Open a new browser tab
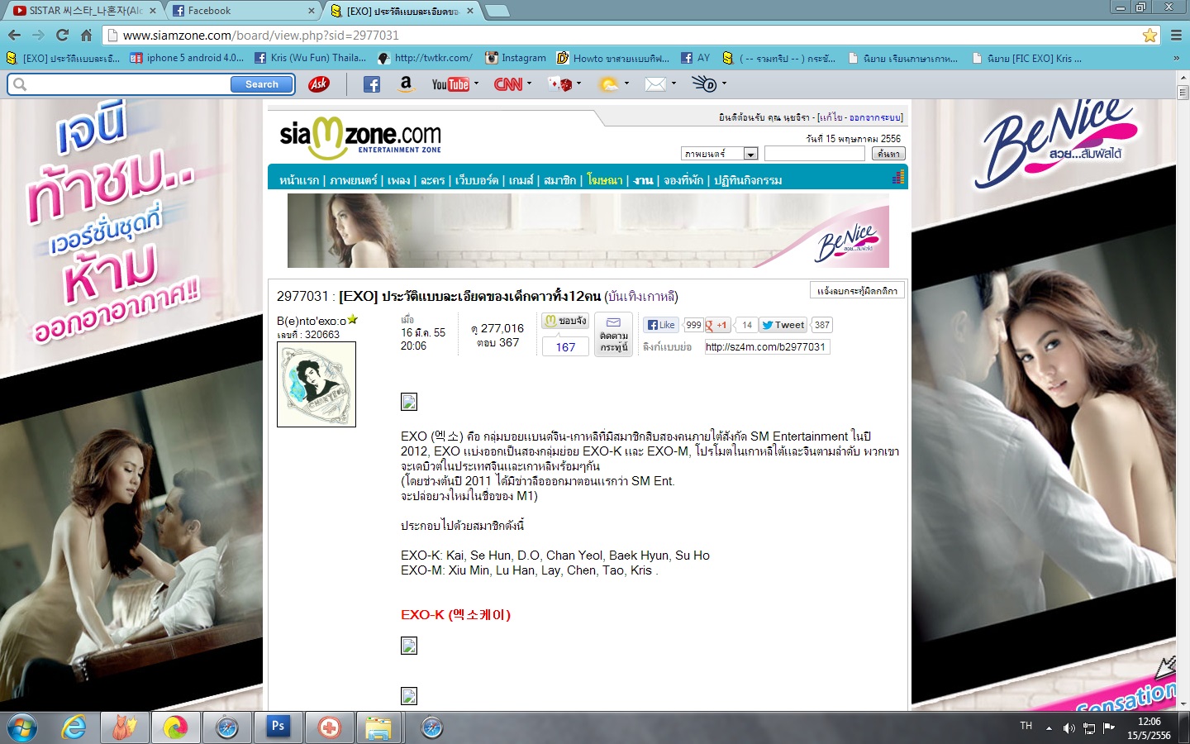Image resolution: width=1190 pixels, height=744 pixels. tap(497, 11)
